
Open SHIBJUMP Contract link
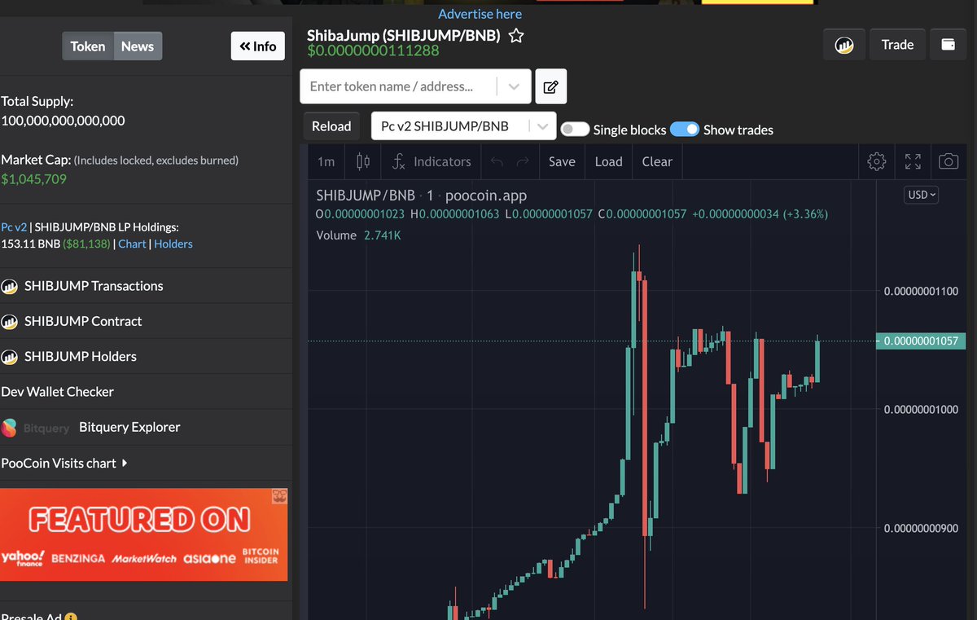click(83, 321)
